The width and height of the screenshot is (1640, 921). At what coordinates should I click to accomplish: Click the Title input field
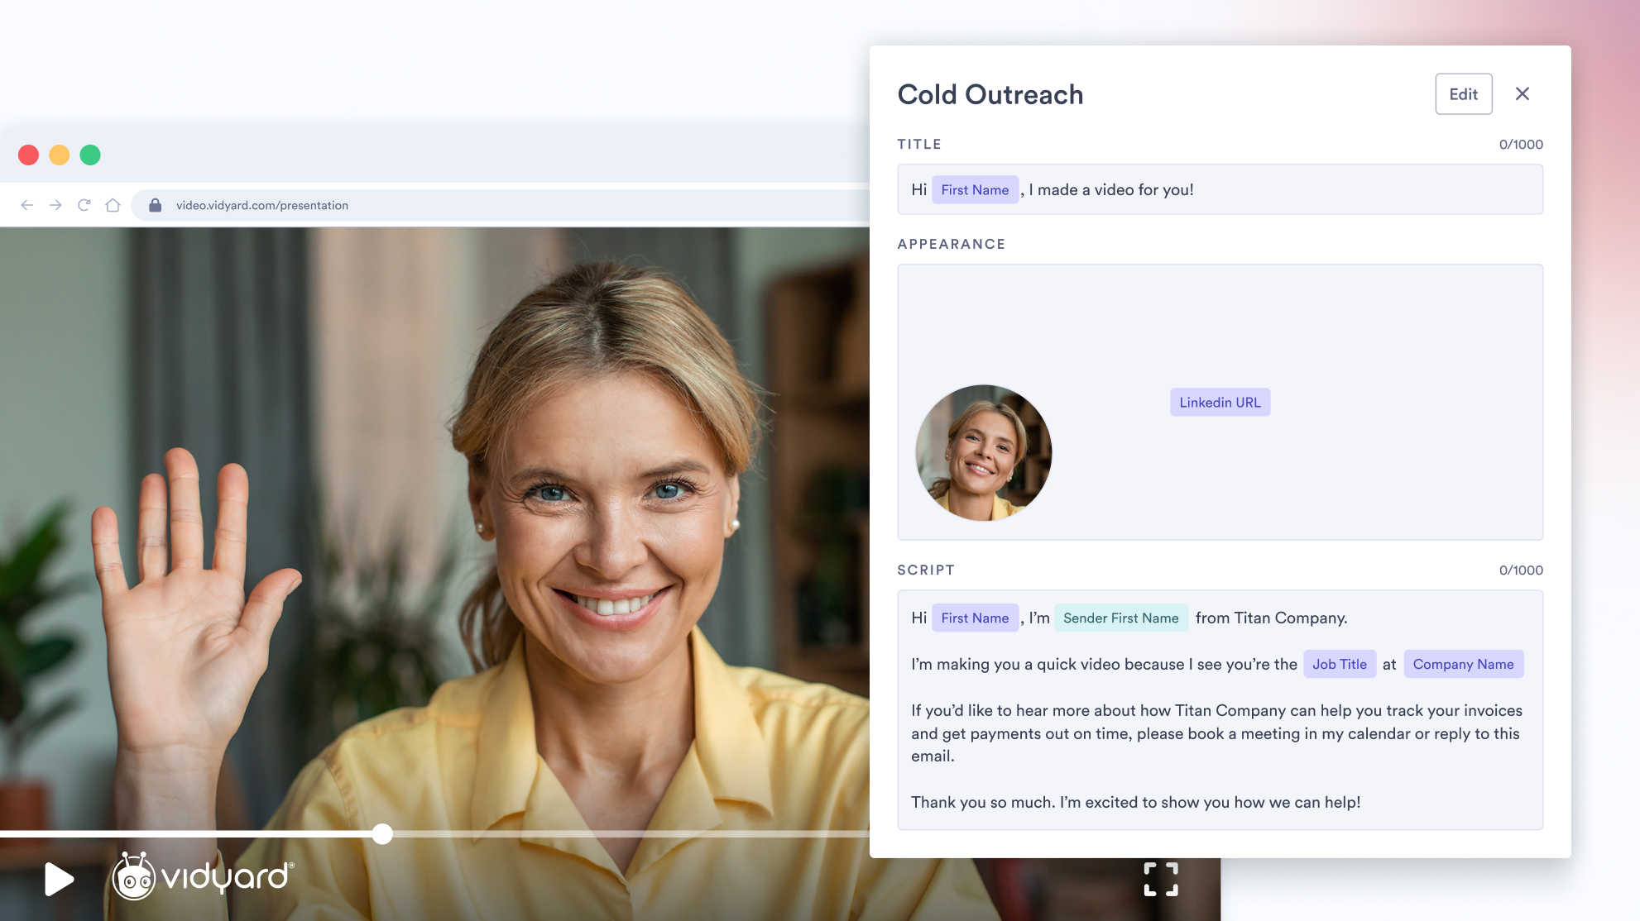point(1220,189)
